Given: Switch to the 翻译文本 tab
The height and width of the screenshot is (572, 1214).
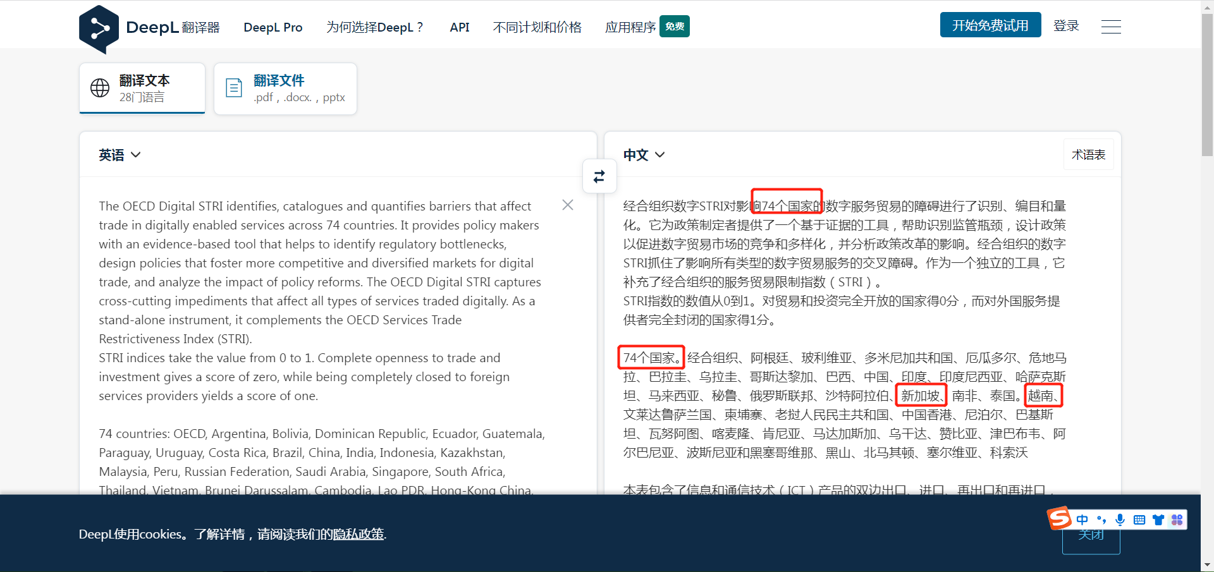Looking at the screenshot, I should tap(142, 88).
